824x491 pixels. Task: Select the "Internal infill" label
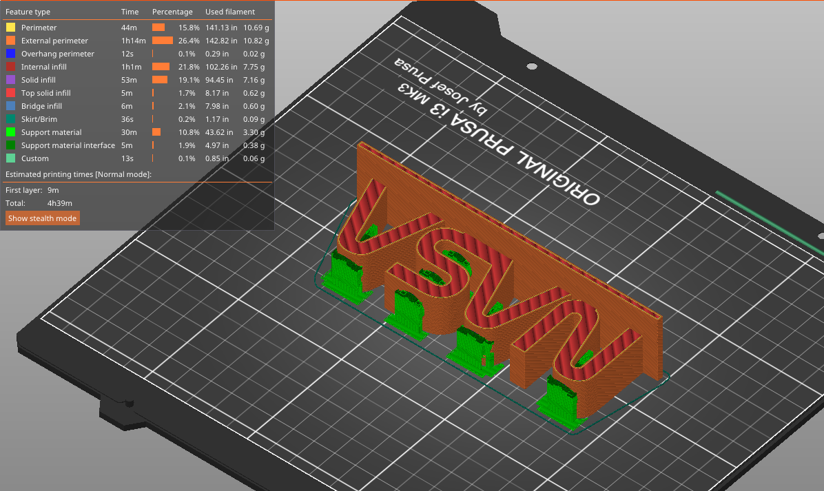point(44,67)
